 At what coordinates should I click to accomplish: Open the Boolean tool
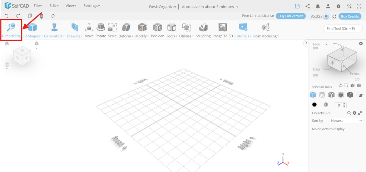(x=158, y=30)
